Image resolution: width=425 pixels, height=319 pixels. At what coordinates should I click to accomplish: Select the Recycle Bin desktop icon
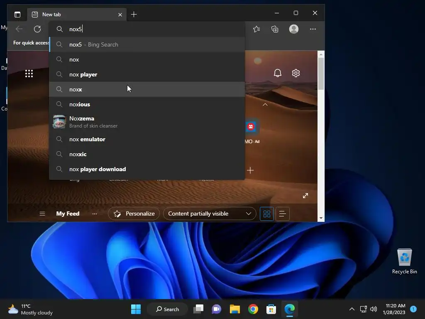[404, 261]
